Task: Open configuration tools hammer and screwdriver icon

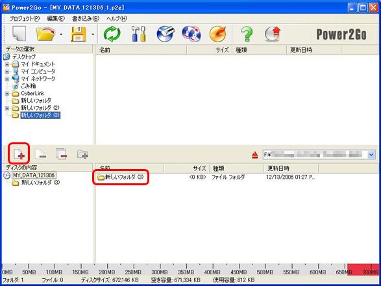Action: [138, 34]
